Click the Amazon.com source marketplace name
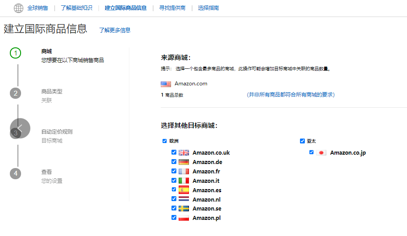Screen dimensions: 407x236 [x=191, y=84]
